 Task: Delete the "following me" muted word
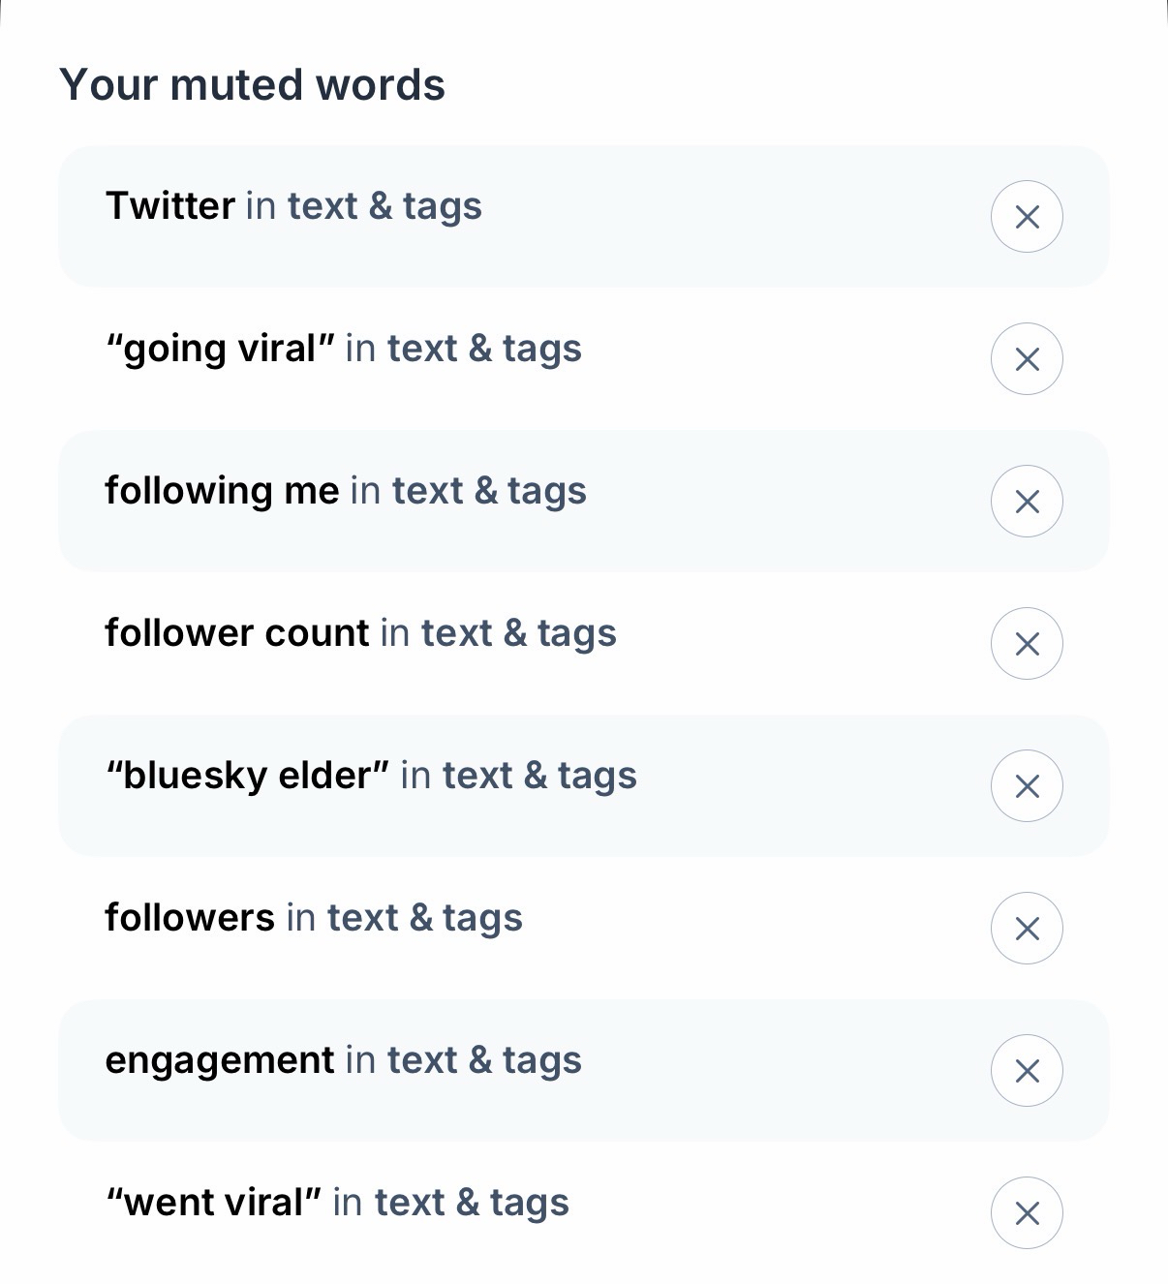point(1027,502)
